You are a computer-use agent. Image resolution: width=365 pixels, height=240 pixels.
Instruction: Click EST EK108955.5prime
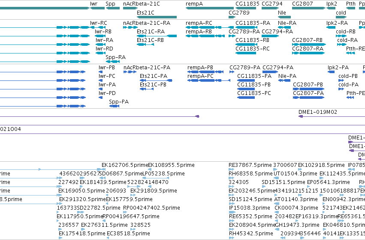coord(171,165)
